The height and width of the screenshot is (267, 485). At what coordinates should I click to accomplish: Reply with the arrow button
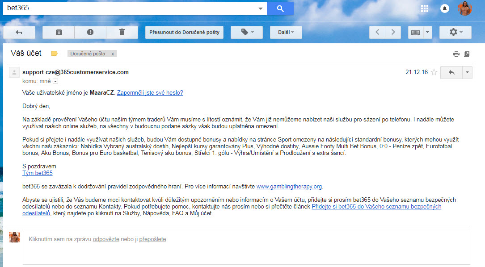coord(451,72)
